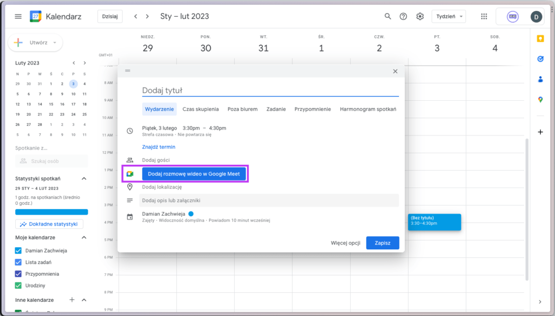This screenshot has height=316, width=555.
Task: Open the settings gear menu
Action: (x=420, y=16)
